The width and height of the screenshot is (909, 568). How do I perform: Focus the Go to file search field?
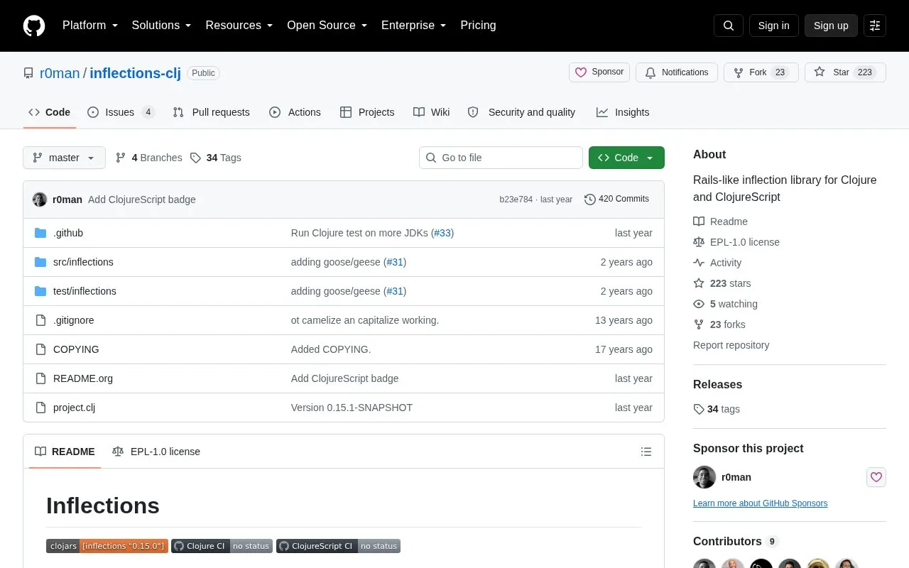click(501, 158)
